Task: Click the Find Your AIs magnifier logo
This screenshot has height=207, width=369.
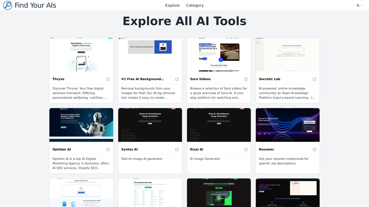Action: click(x=8, y=5)
